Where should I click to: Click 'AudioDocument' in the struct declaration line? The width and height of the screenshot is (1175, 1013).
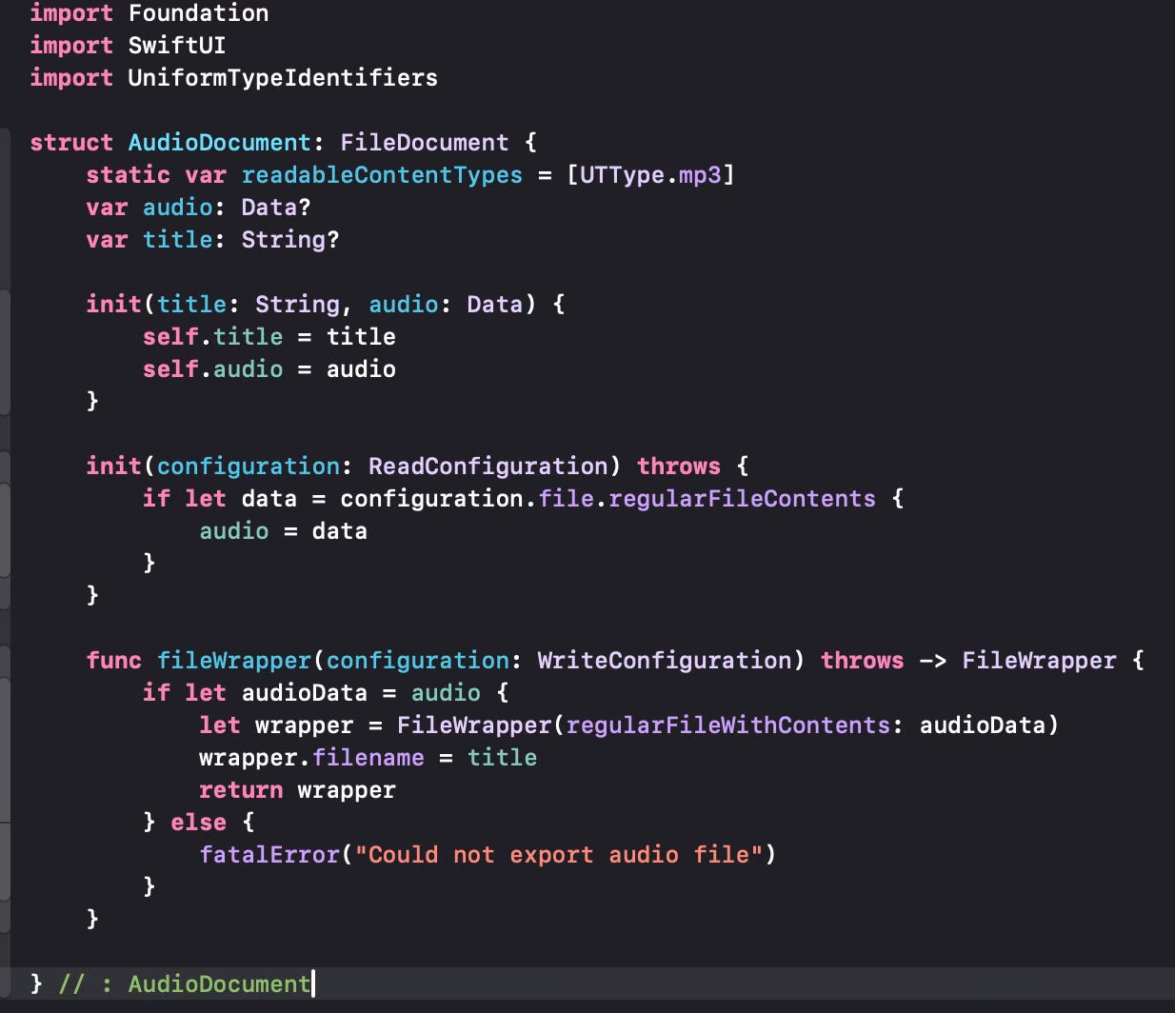(219, 143)
